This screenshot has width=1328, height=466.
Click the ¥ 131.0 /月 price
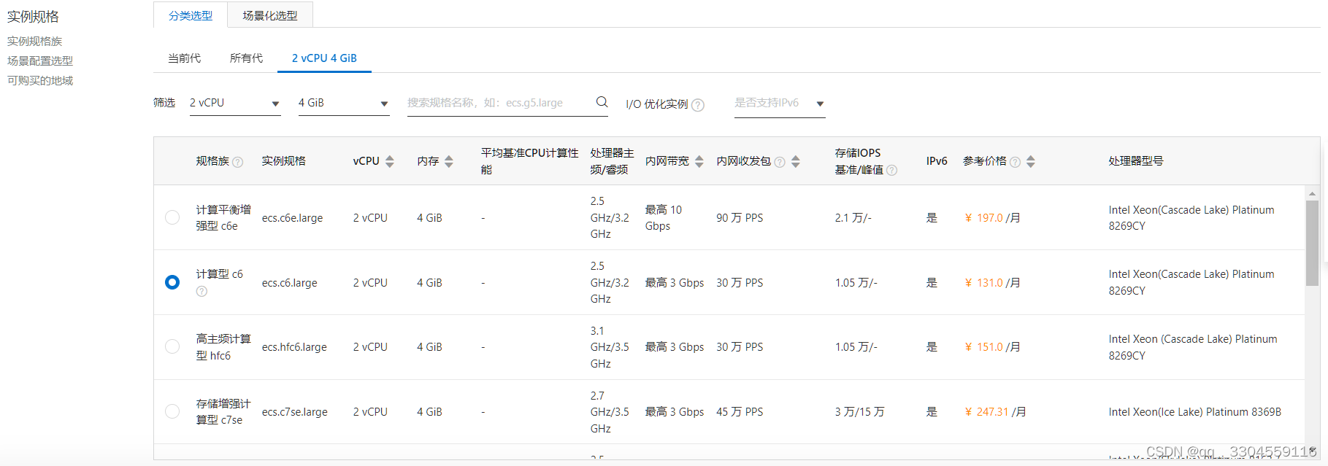click(992, 282)
